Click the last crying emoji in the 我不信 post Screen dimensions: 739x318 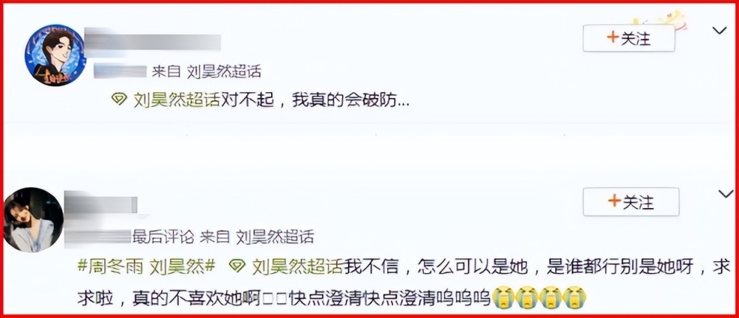pos(575,297)
